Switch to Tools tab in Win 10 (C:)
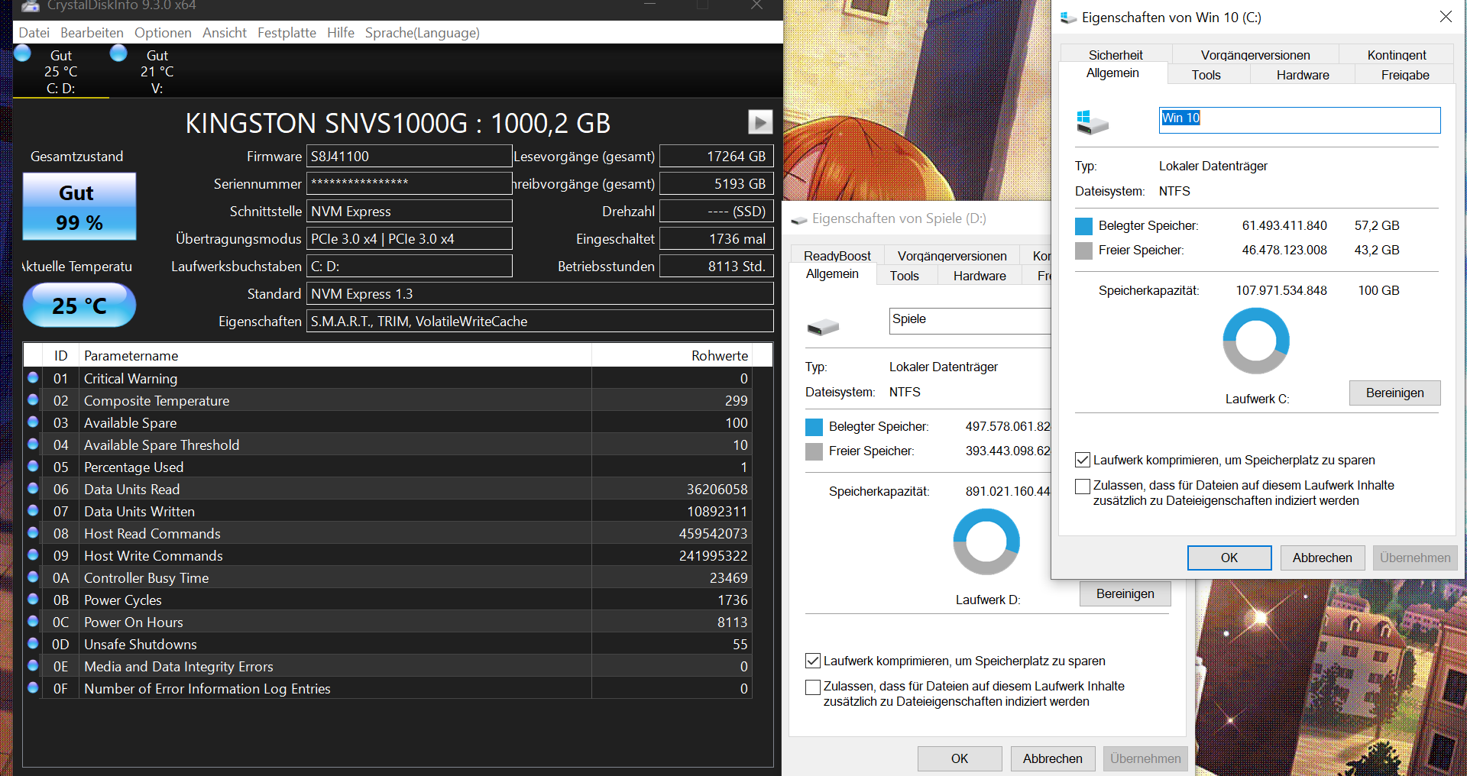The width and height of the screenshot is (1467, 776). point(1206,75)
